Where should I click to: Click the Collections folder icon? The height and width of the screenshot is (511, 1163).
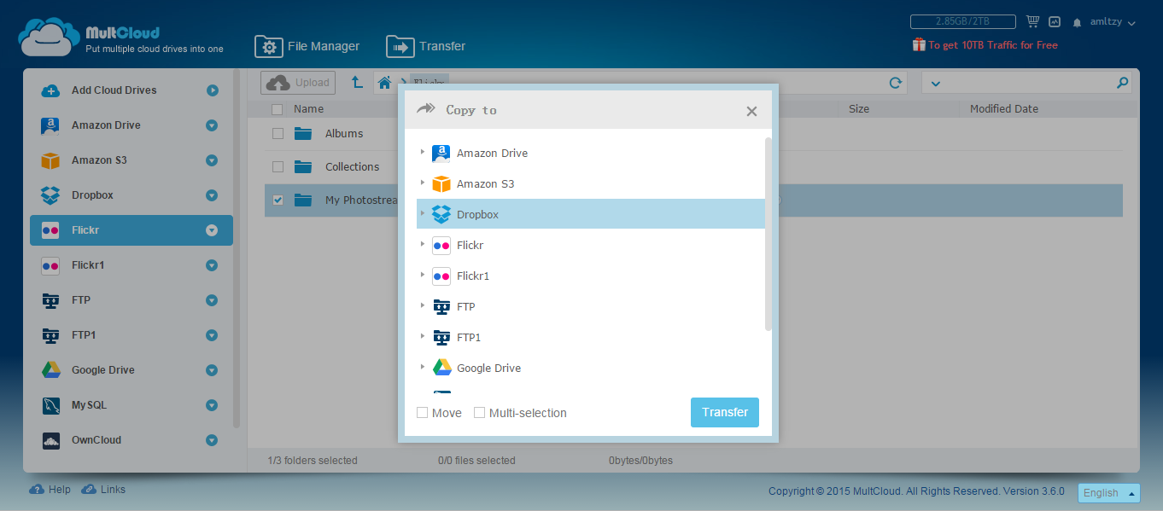click(303, 166)
